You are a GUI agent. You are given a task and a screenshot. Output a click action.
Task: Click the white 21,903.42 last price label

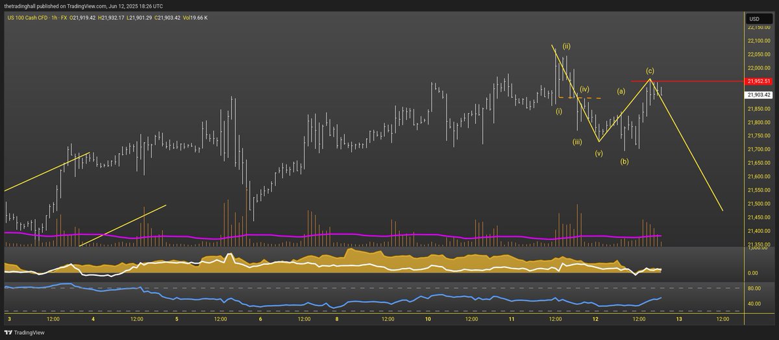pos(759,95)
